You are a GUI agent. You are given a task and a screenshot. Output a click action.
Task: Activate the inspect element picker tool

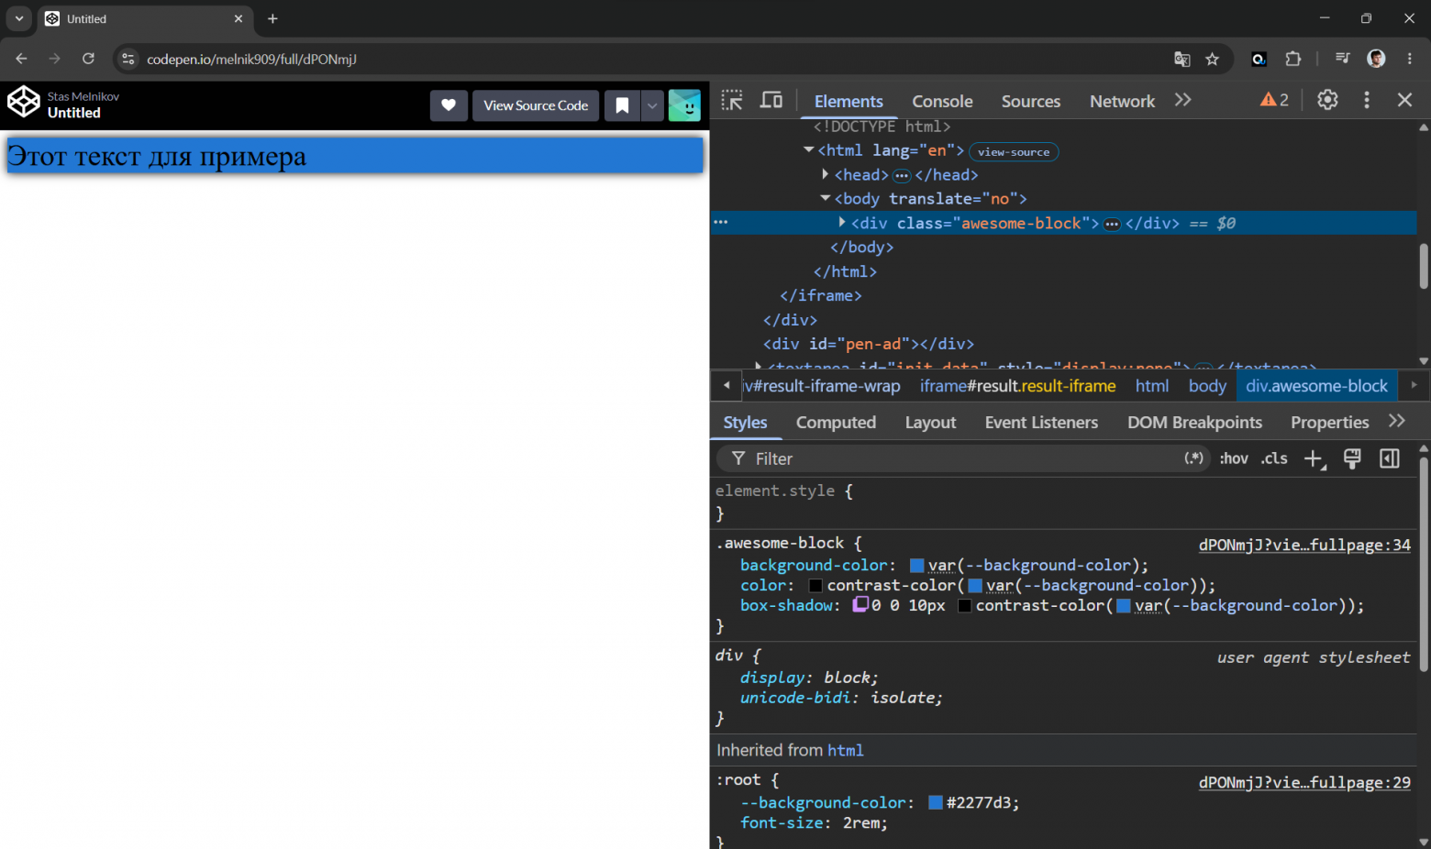tap(732, 100)
